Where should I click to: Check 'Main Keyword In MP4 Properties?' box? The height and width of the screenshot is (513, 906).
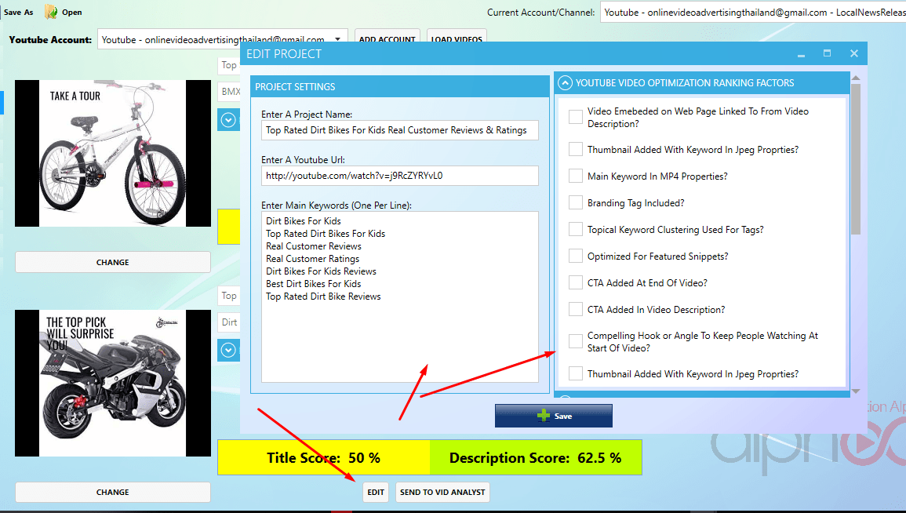pos(576,176)
